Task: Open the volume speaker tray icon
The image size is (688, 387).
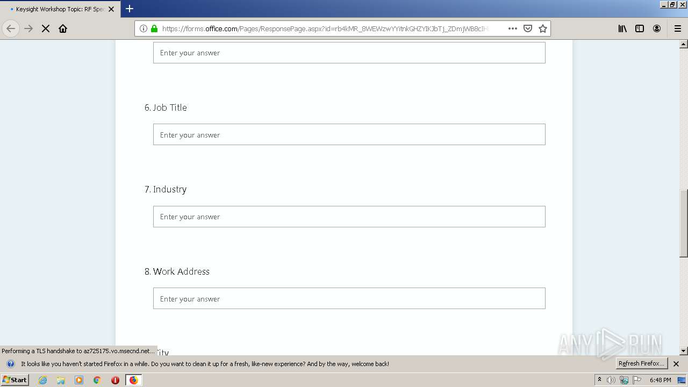Action: (611, 380)
